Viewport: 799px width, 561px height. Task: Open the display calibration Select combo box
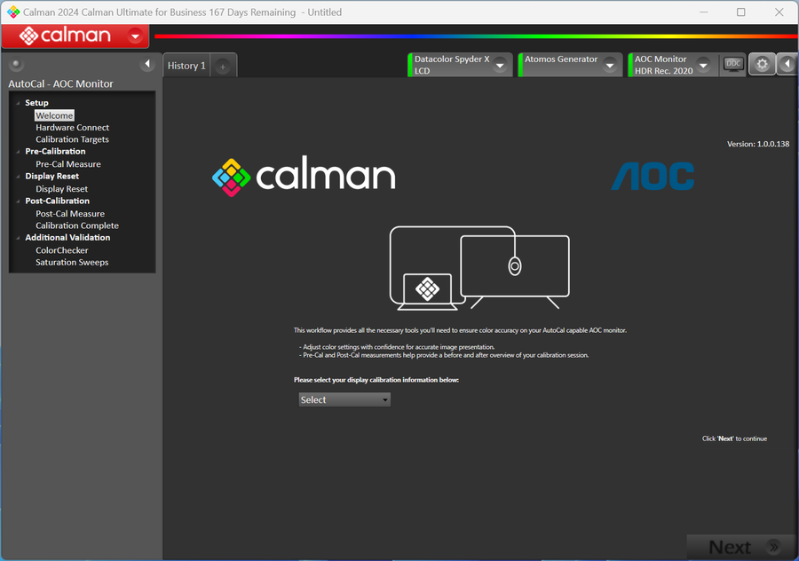344,400
